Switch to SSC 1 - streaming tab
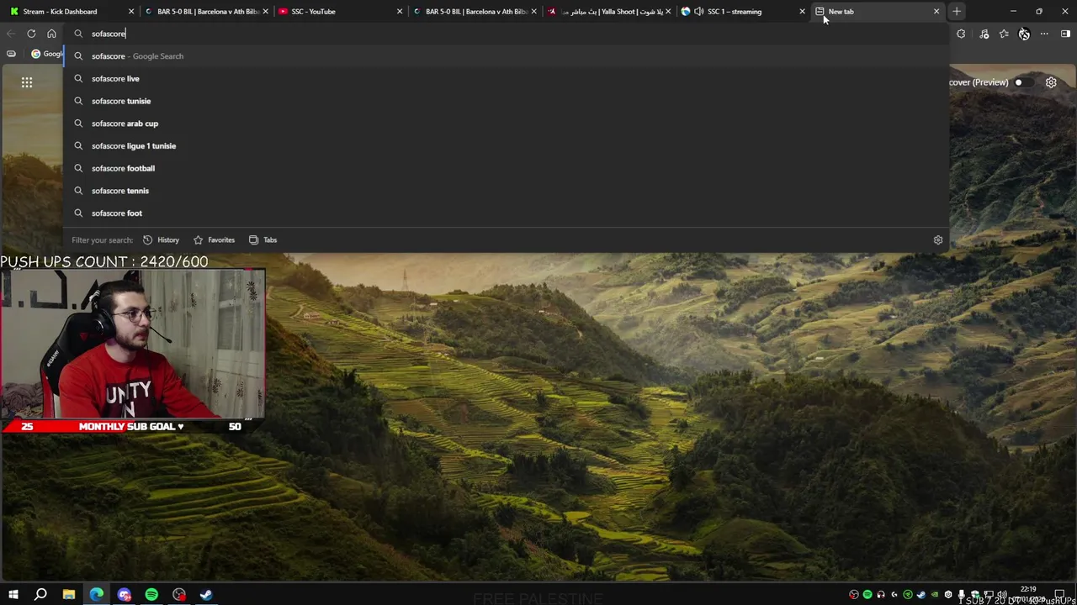 pos(744,12)
